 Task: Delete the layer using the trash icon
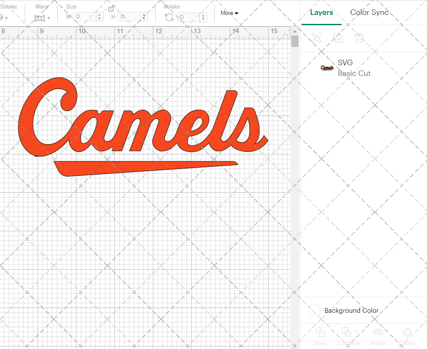359,38
